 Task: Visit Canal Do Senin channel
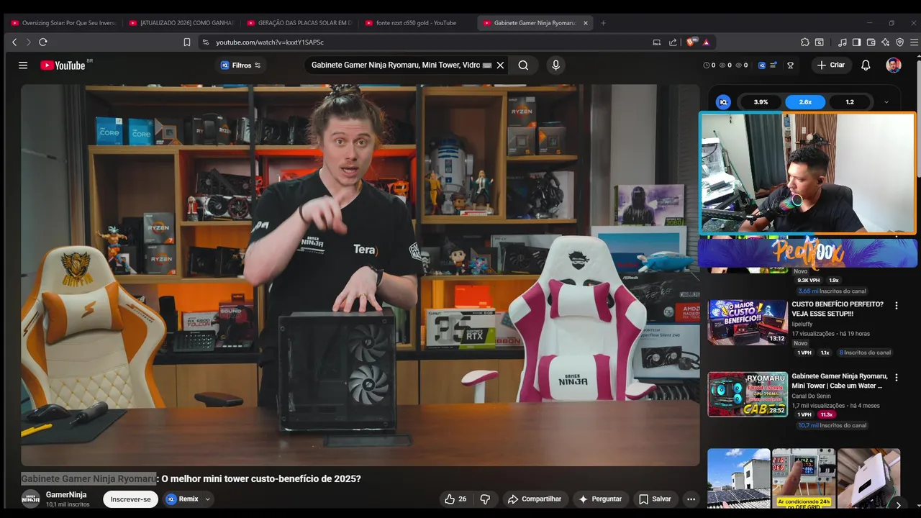[812, 396]
